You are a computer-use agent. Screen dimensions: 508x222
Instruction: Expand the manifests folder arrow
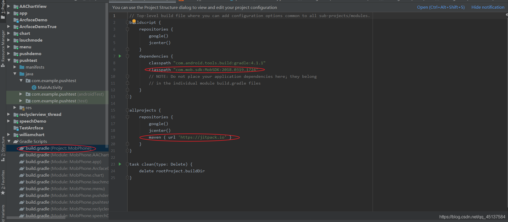[15, 67]
